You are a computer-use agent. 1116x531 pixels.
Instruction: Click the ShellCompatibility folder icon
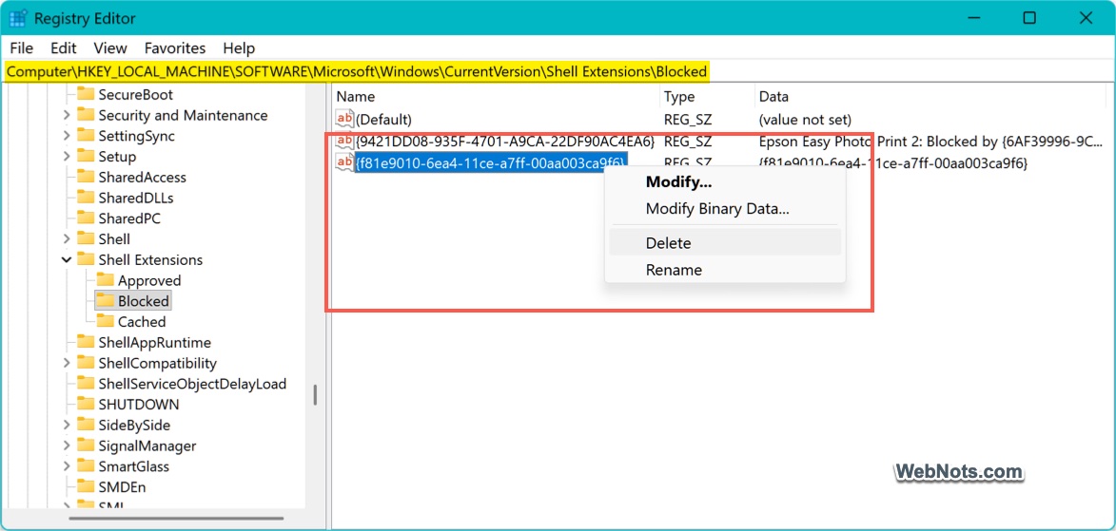click(86, 363)
